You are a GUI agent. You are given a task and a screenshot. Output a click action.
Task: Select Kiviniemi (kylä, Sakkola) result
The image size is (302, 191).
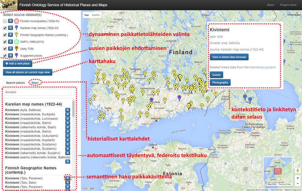coord(23,110)
